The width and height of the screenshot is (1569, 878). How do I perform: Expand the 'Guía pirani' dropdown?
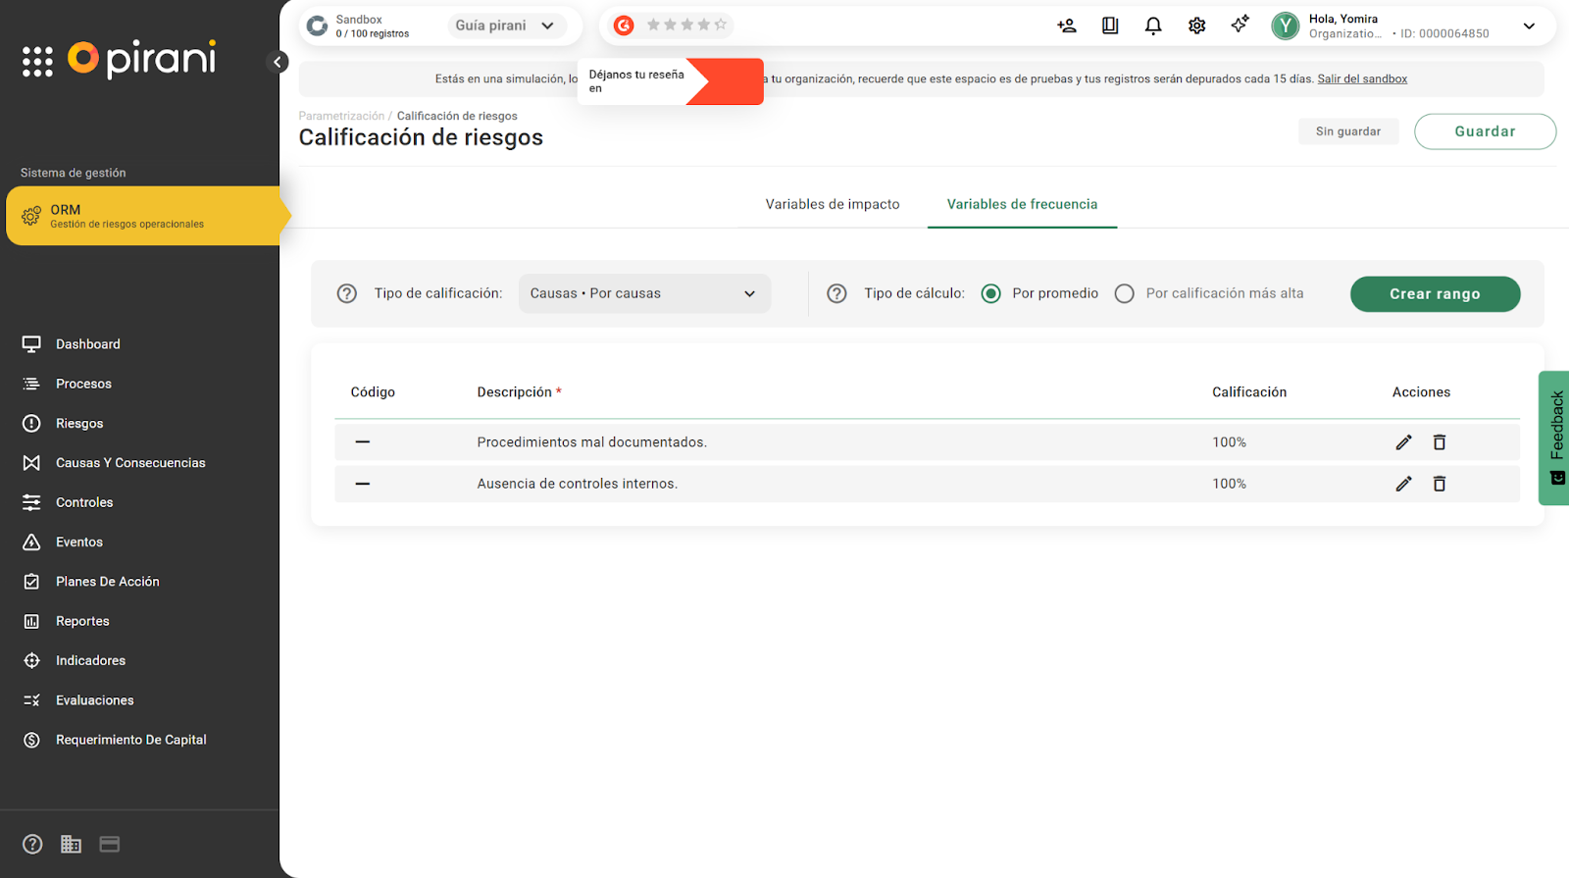506,26
